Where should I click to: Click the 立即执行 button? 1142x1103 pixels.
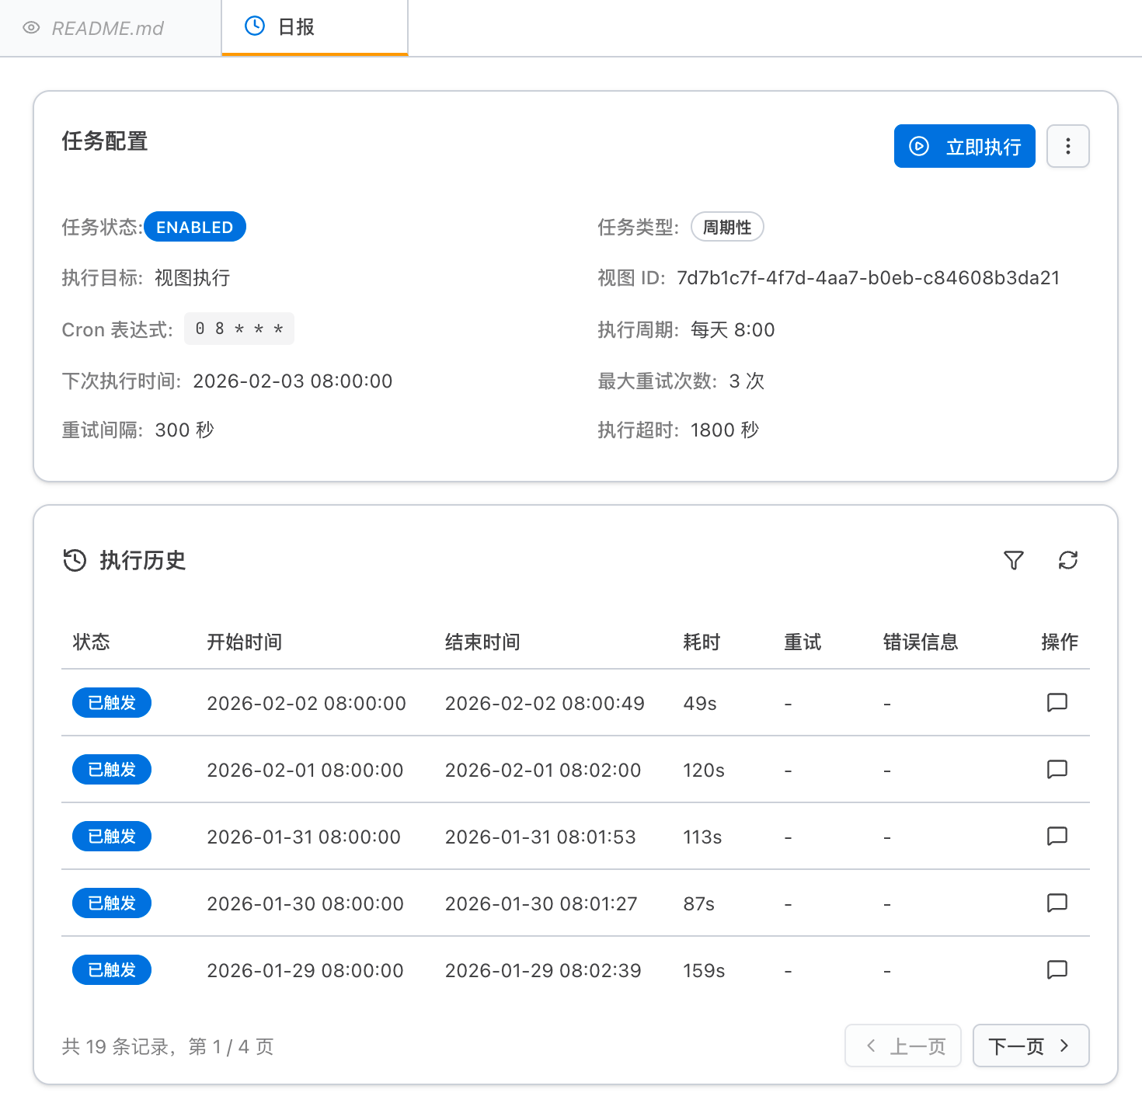point(964,146)
